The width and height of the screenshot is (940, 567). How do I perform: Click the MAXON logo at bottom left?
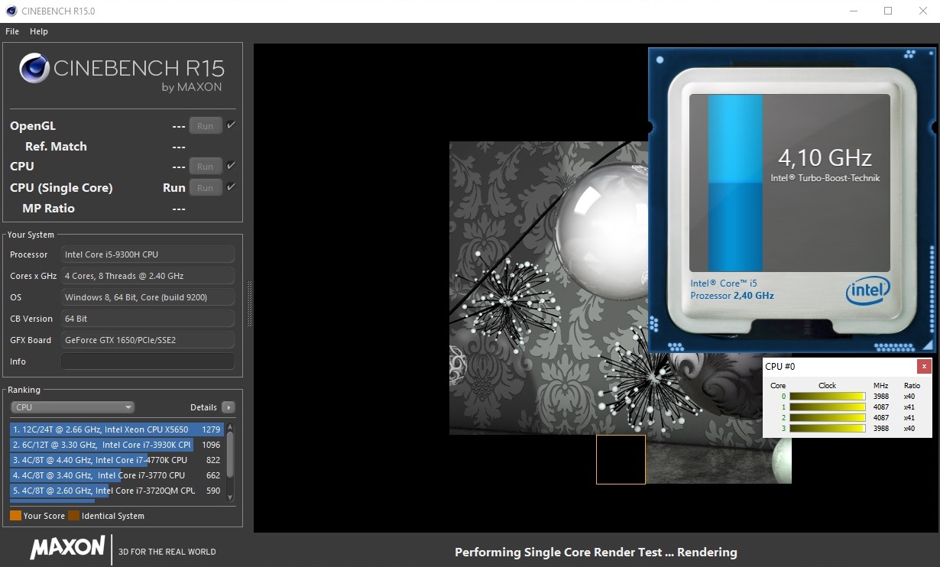click(x=67, y=548)
